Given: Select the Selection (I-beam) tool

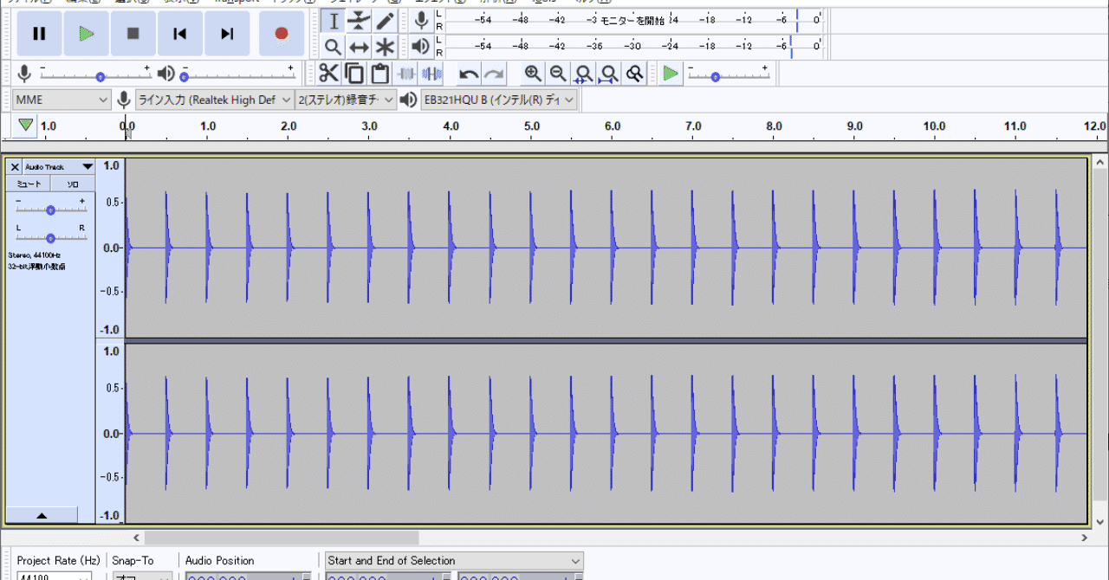Looking at the screenshot, I should [334, 21].
